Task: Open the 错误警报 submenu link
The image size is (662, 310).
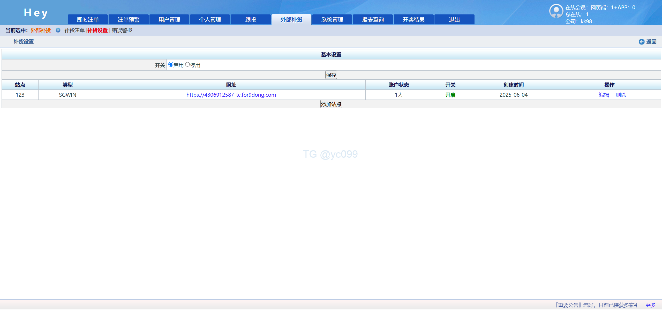Action: click(x=122, y=30)
